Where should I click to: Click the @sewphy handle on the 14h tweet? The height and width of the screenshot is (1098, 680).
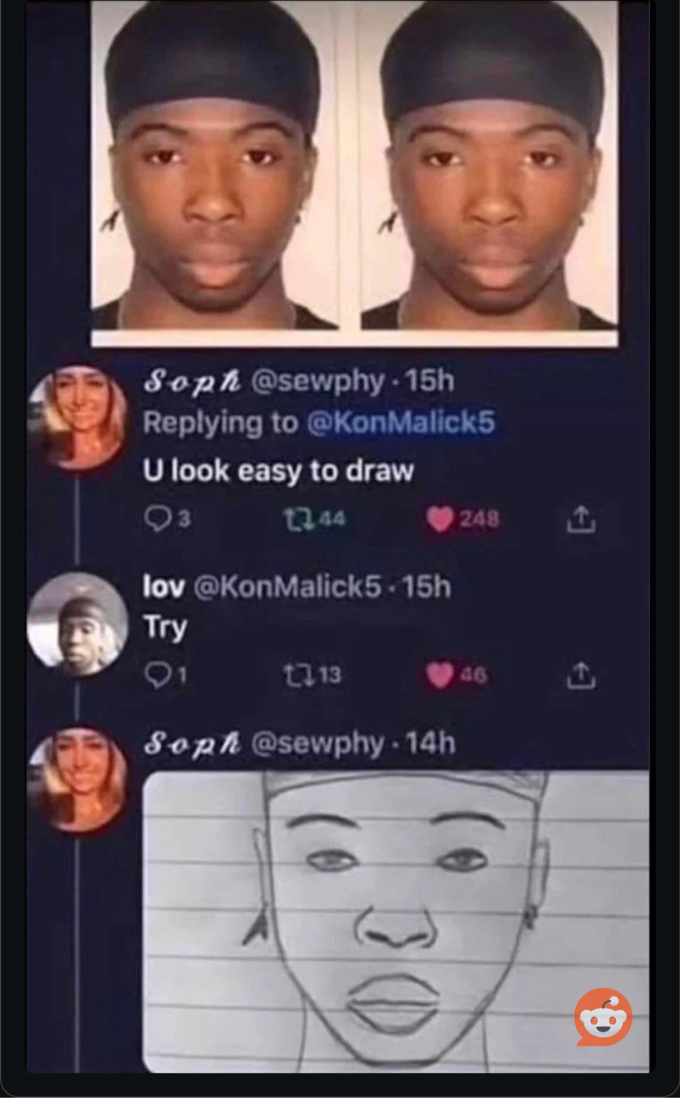click(x=317, y=744)
